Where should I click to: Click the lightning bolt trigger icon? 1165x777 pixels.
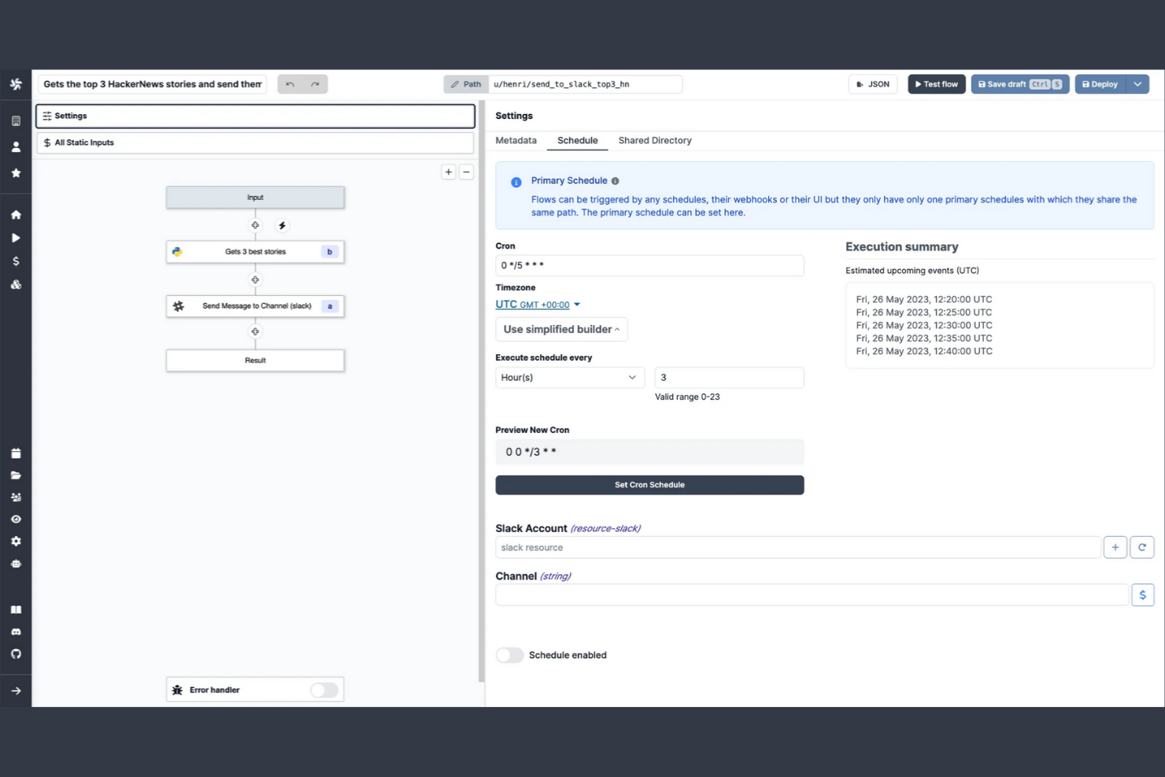[x=282, y=226]
